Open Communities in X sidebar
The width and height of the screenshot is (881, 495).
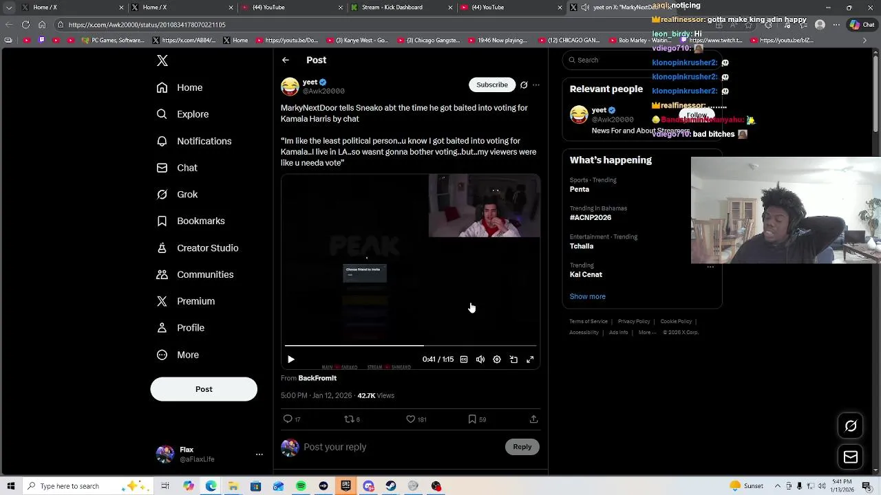pos(195,274)
